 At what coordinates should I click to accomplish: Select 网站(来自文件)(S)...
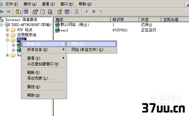pos(91,50)
